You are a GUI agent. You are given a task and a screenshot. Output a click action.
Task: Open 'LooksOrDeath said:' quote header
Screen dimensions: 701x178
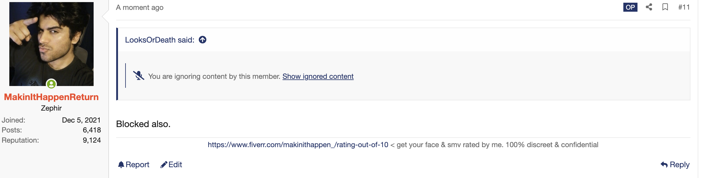coord(160,40)
